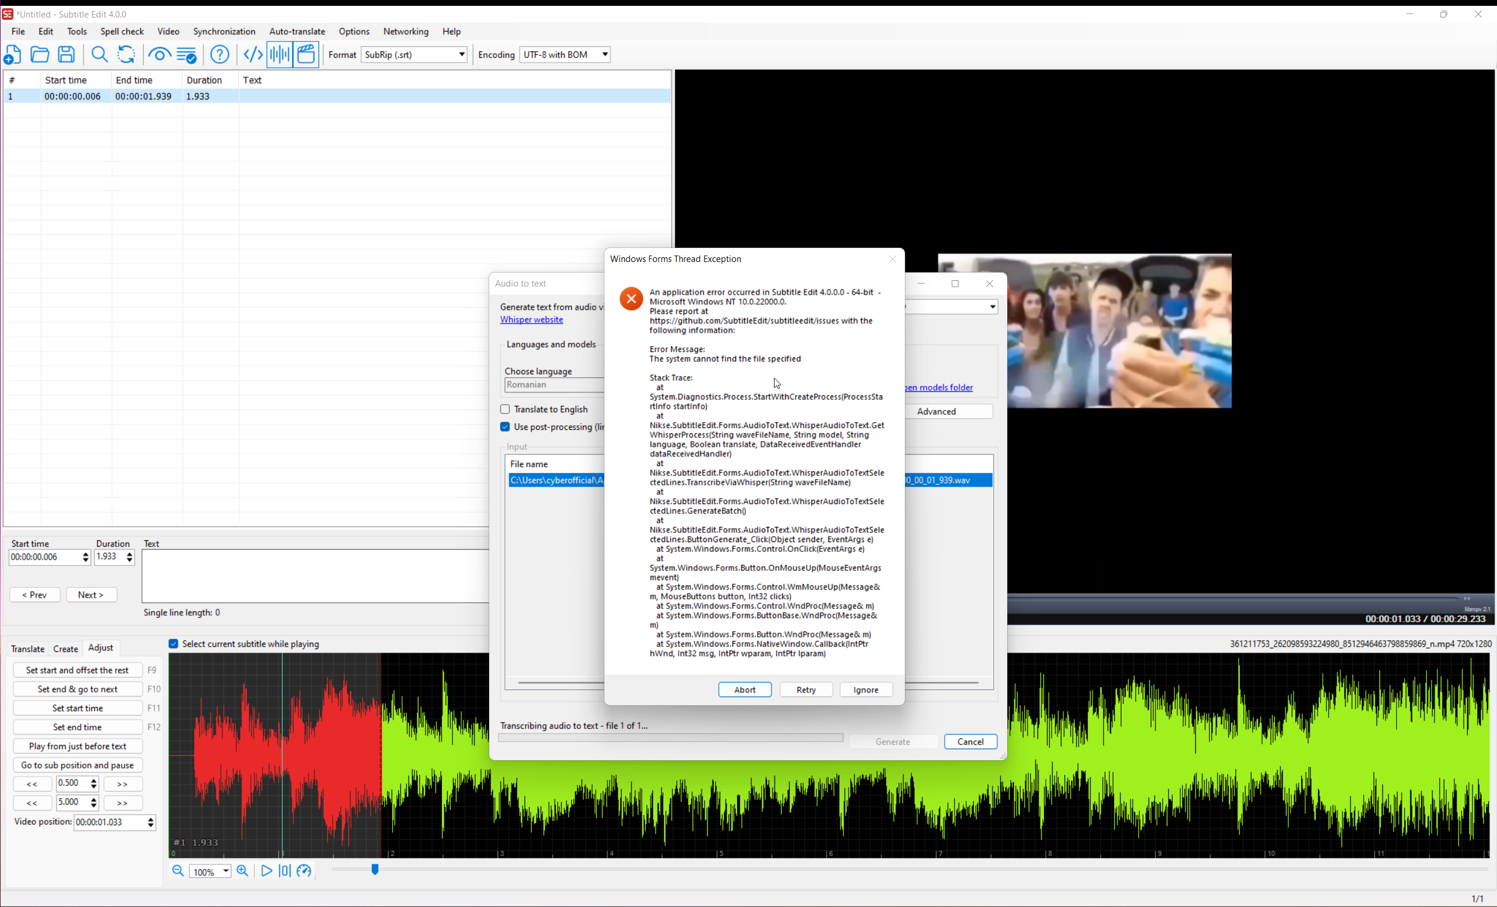Follow the Whisper website link
Image resolution: width=1497 pixels, height=907 pixels.
coord(531,319)
